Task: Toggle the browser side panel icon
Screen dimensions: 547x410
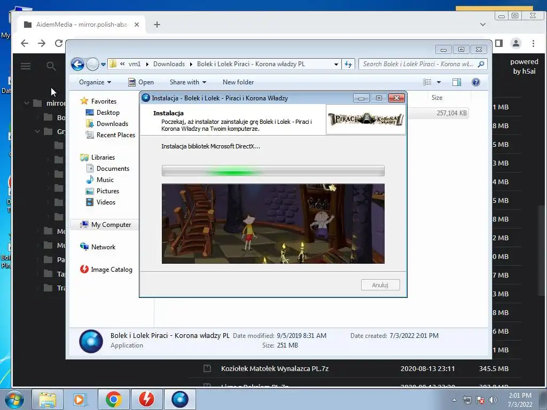Action: 499,43
